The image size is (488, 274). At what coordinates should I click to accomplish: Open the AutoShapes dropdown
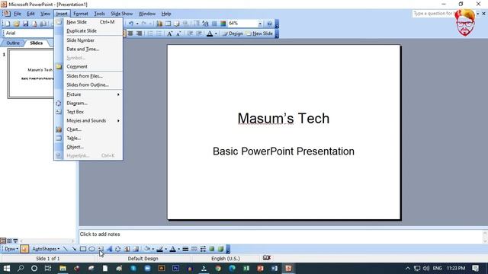click(46, 249)
